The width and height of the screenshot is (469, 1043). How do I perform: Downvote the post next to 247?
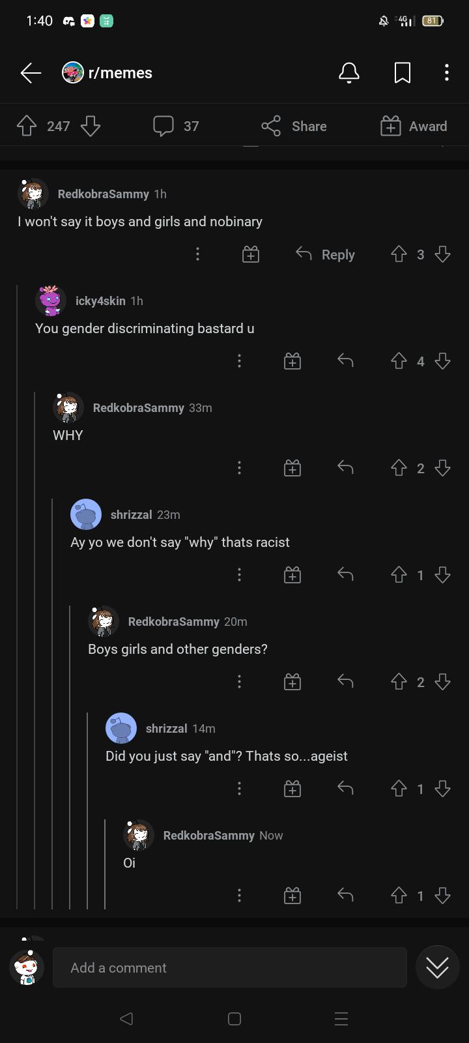(91, 126)
